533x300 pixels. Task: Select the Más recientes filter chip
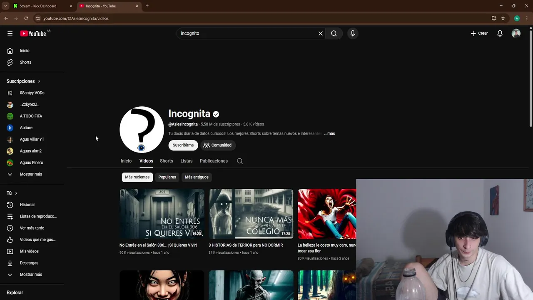[x=137, y=177]
